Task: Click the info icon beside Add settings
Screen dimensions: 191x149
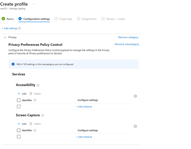Action: (20, 28)
